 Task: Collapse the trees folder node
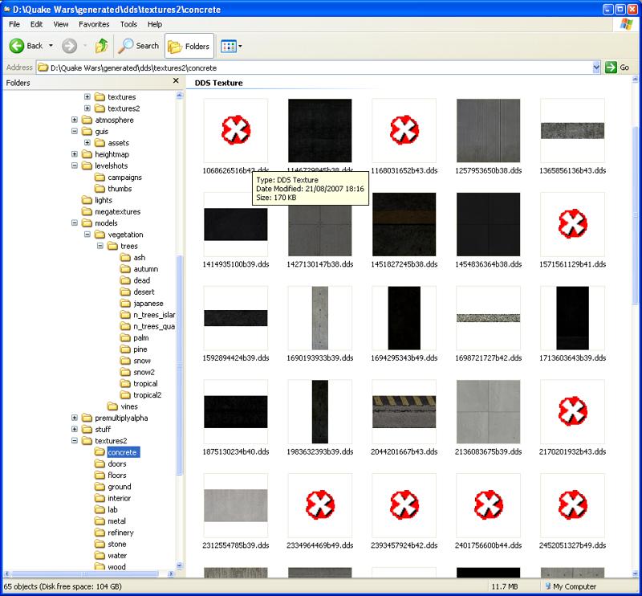click(x=100, y=246)
